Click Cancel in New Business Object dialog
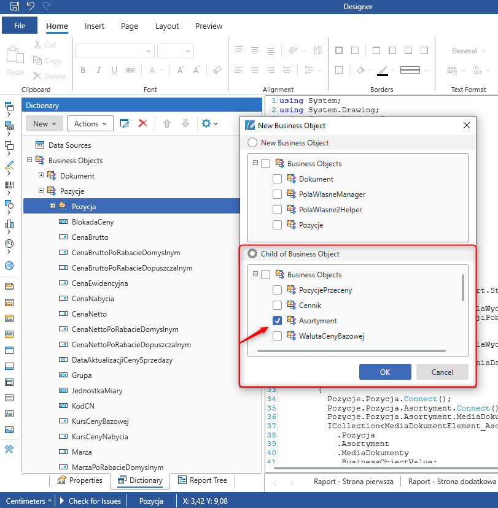This screenshot has width=498, height=508. click(x=442, y=372)
